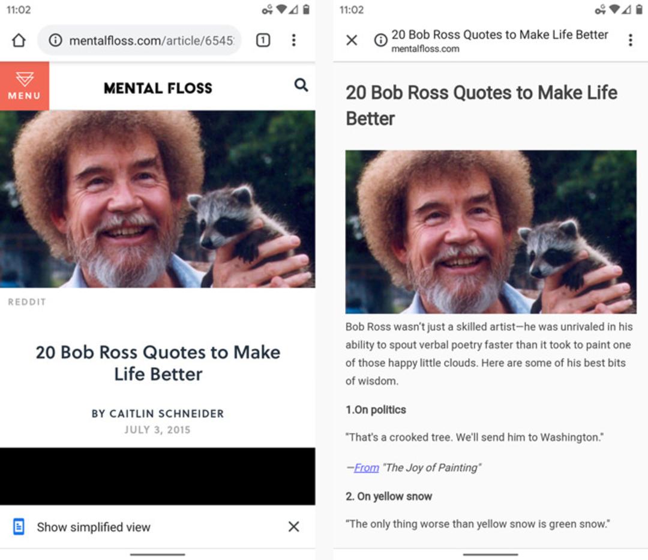
Task: Click the 'From' hyperlink under quote one
Action: click(367, 468)
